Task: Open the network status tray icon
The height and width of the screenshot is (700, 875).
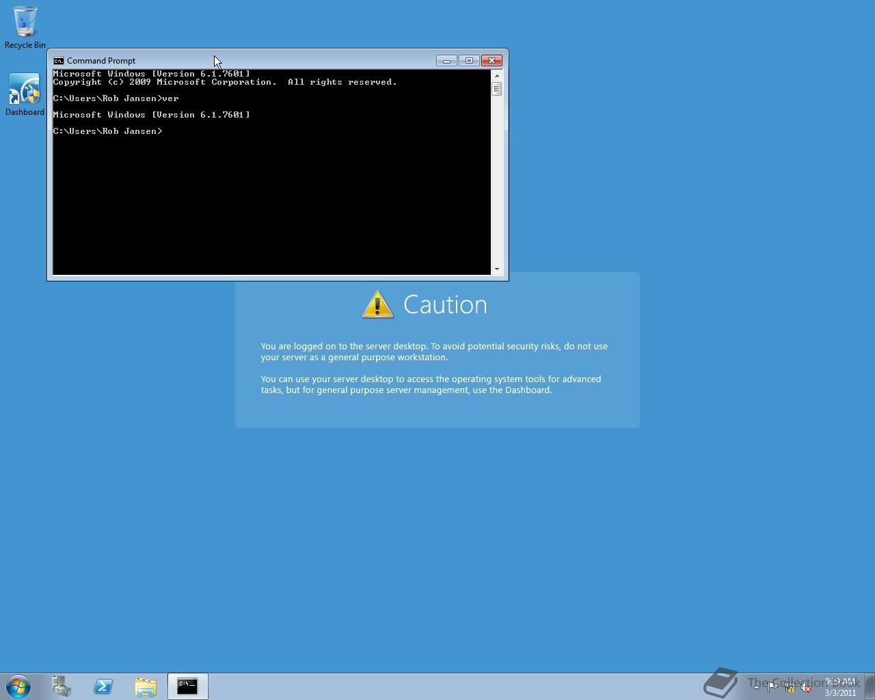Action: 790,687
